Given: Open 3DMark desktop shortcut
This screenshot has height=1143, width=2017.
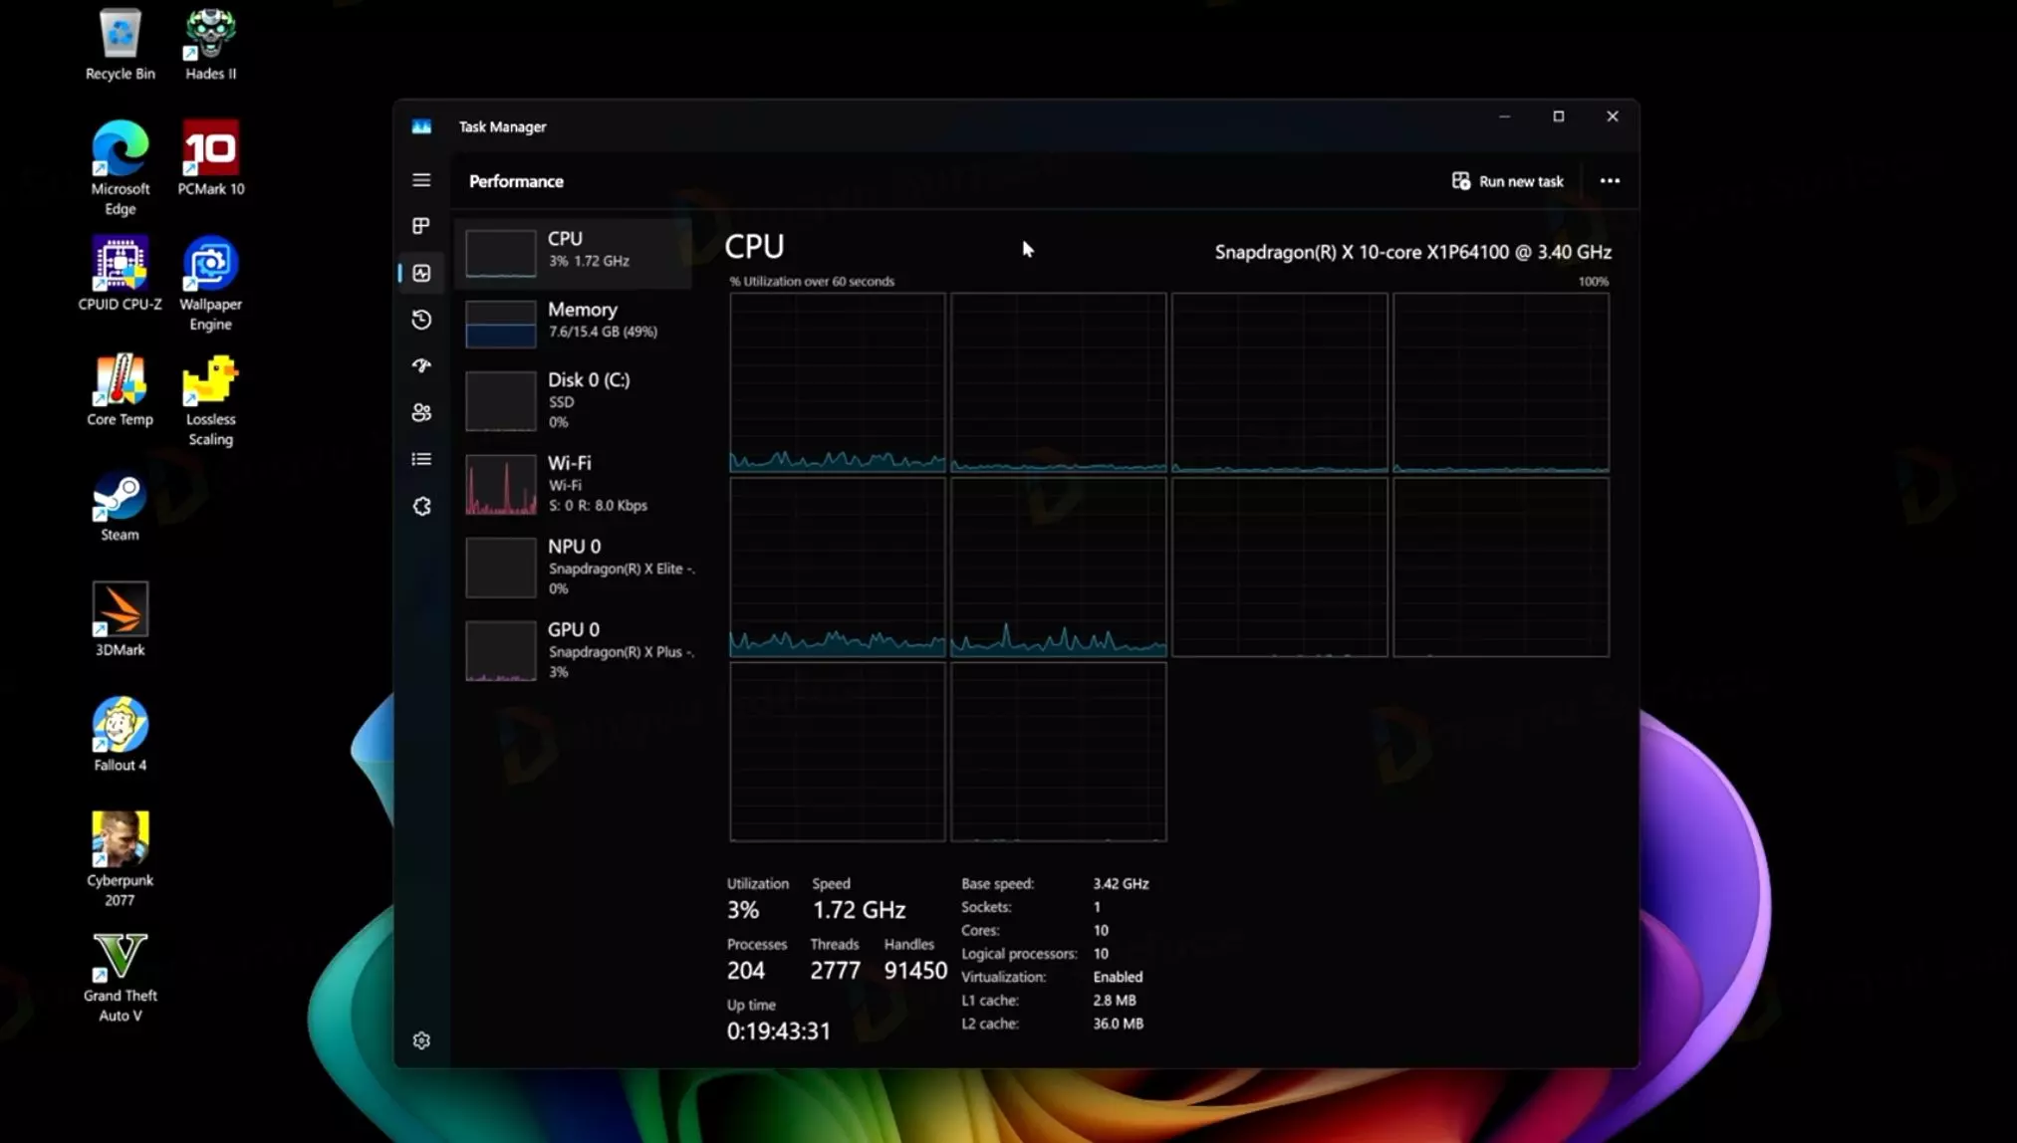Looking at the screenshot, I should click(120, 620).
